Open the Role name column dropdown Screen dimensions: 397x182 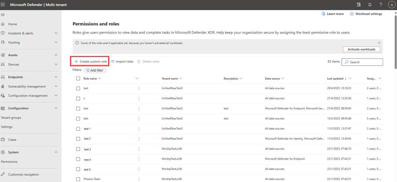(99, 79)
